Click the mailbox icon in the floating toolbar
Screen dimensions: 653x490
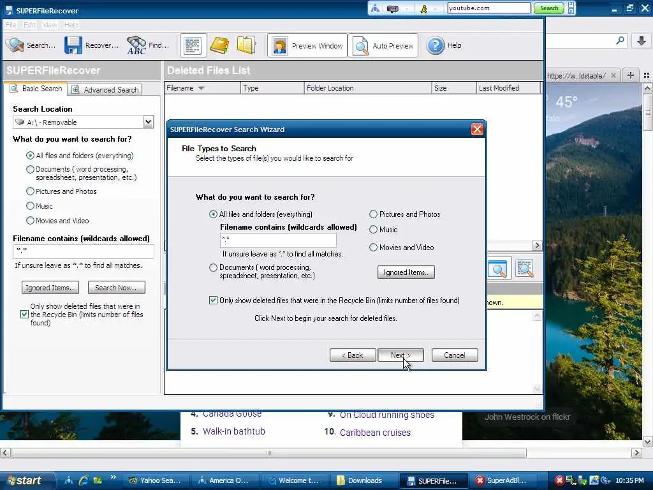pyautogui.click(x=393, y=8)
